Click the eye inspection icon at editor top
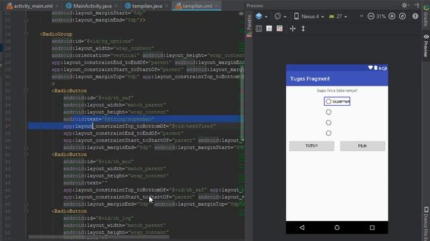430x241 pixels. 241,13
